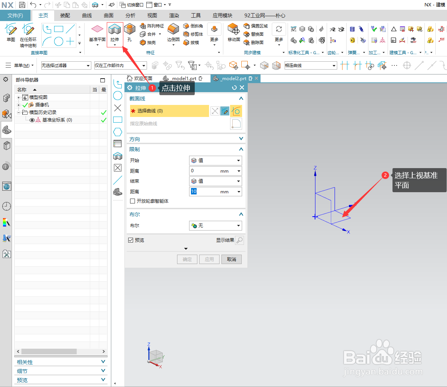Click the end 距离 value field showing 10
447x387 pixels.
pos(215,192)
